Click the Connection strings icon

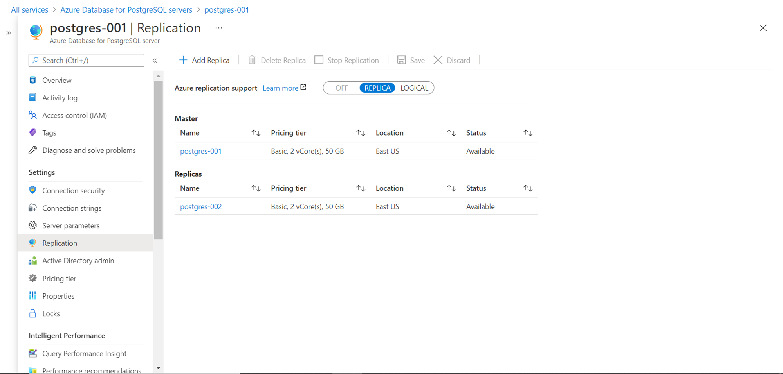(x=33, y=208)
